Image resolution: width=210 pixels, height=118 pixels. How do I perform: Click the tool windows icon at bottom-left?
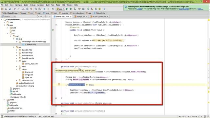(x=2, y=117)
